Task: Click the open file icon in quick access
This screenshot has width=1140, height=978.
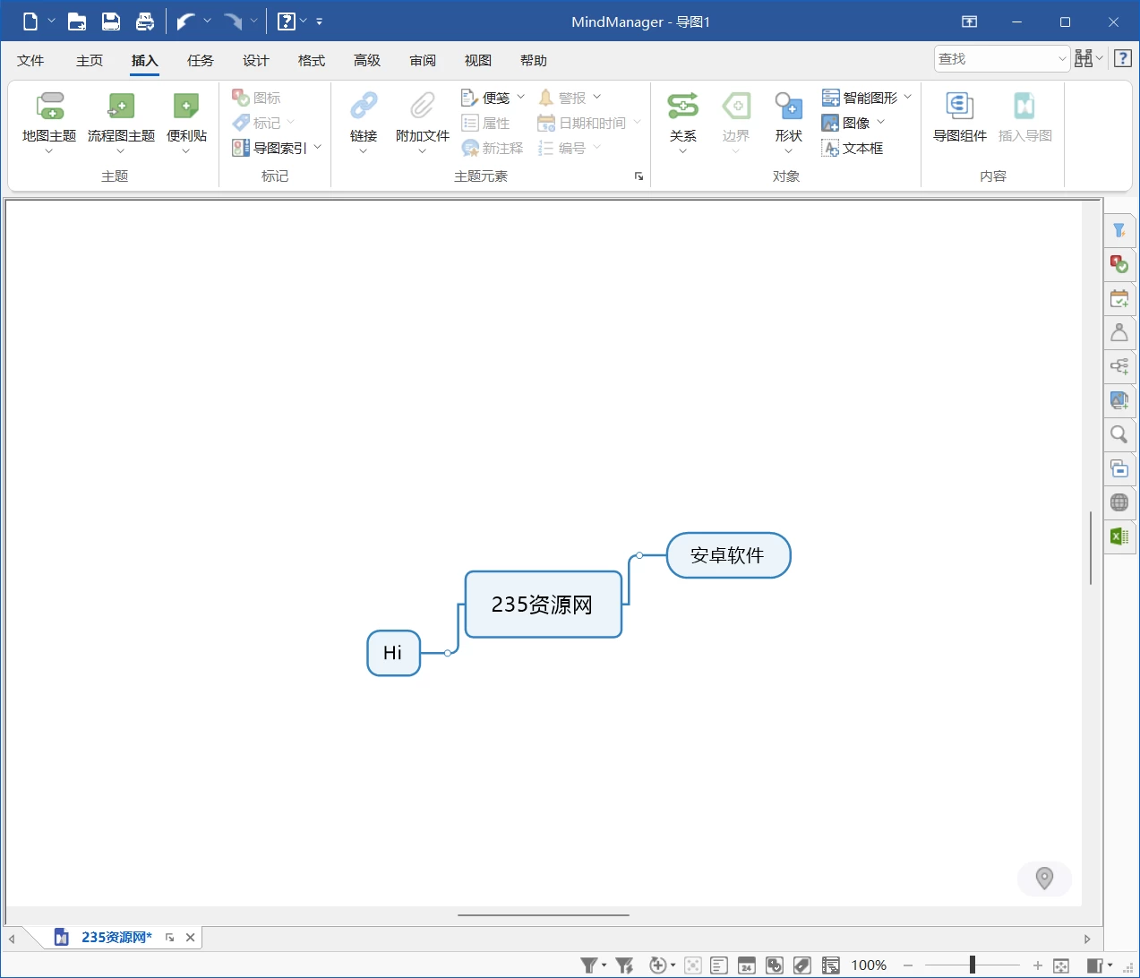Action: tap(77, 21)
